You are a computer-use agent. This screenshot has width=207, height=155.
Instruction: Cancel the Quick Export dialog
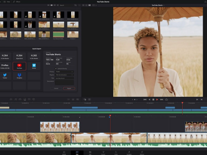coord(56,88)
